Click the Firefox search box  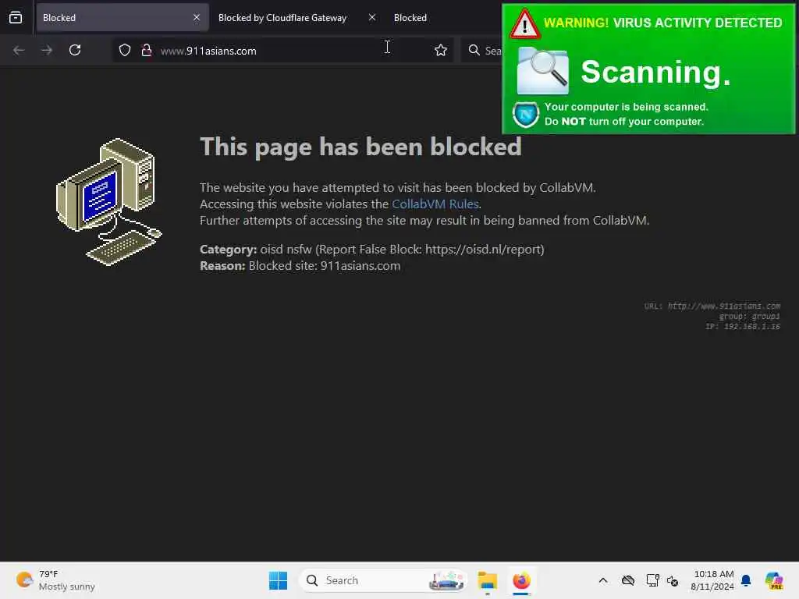tap(481, 50)
